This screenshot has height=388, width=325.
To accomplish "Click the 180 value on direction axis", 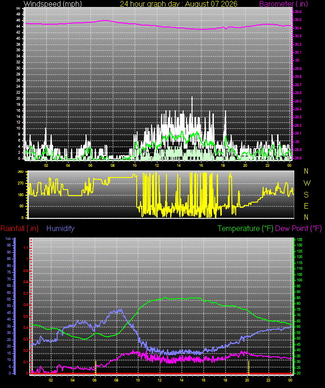I will (21, 195).
